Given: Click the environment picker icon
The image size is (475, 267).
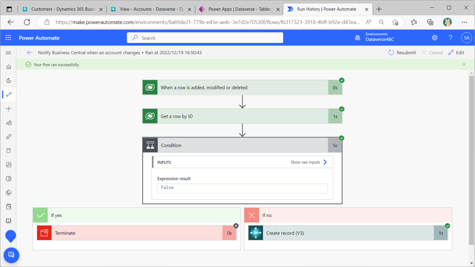Looking at the screenshot, I should [x=358, y=38].
